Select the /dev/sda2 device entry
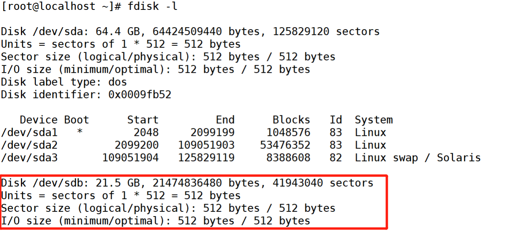Viewport: 508px width, 239px height. coord(29,145)
